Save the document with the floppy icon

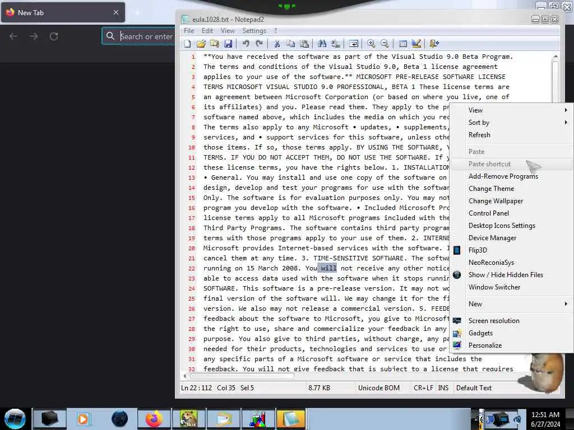tap(228, 44)
